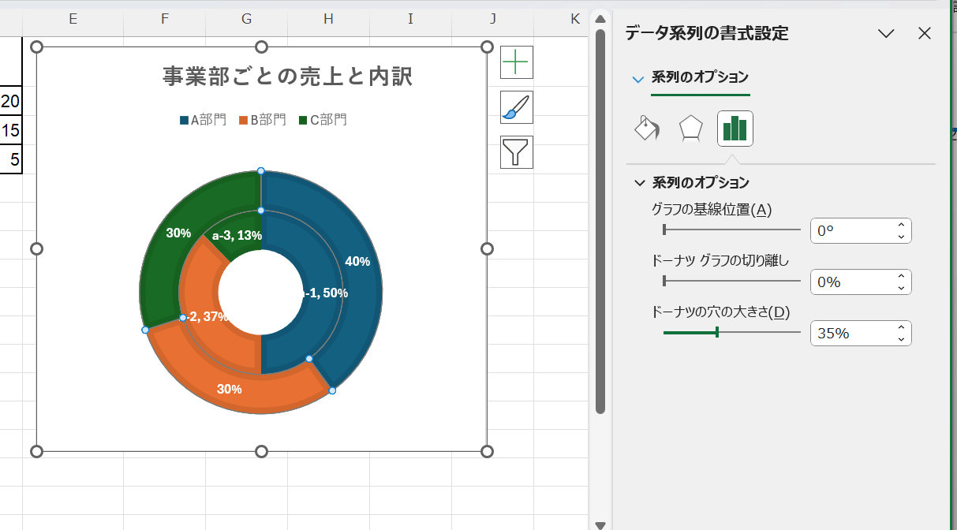Viewport: 957px width, 530px height.
Task: Select the Effects pentagon icon
Action: click(x=691, y=129)
